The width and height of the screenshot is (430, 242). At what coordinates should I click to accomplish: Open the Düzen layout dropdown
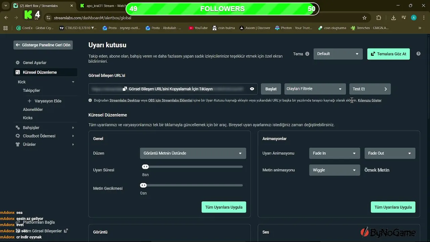[193, 153]
